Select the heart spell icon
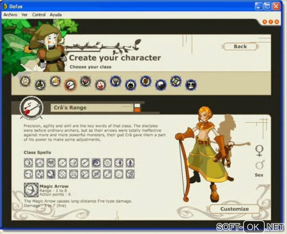Viewport: 287px width, 234px height. 51,163
